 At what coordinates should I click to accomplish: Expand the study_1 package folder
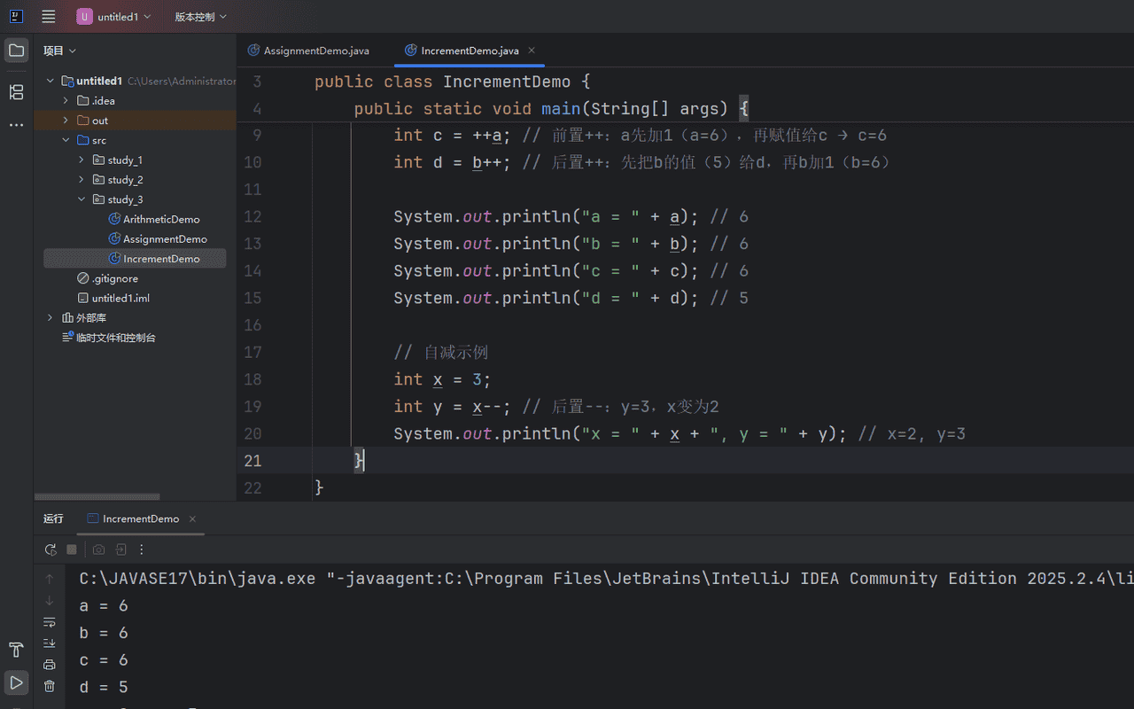click(82, 160)
